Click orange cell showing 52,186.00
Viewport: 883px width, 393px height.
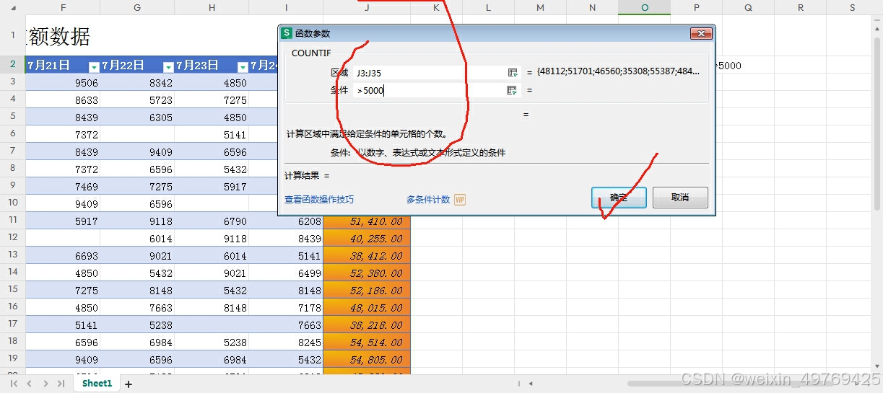pos(367,291)
